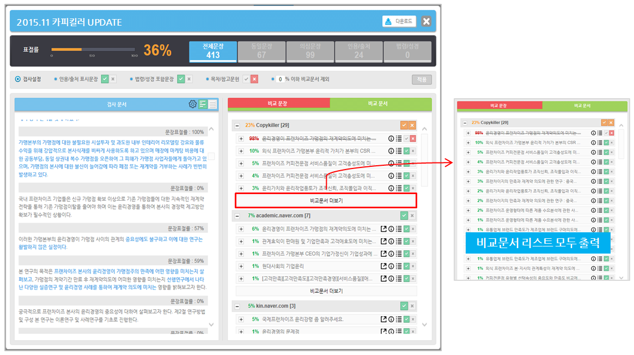The width and height of the screenshot is (634, 355).
Task: Select the 전체문장 413 tab
Action: 213,51
